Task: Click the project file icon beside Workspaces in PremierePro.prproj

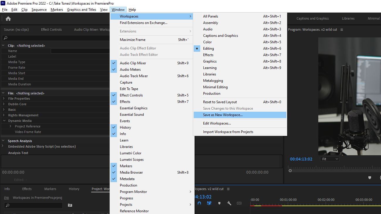Action: click(6, 198)
